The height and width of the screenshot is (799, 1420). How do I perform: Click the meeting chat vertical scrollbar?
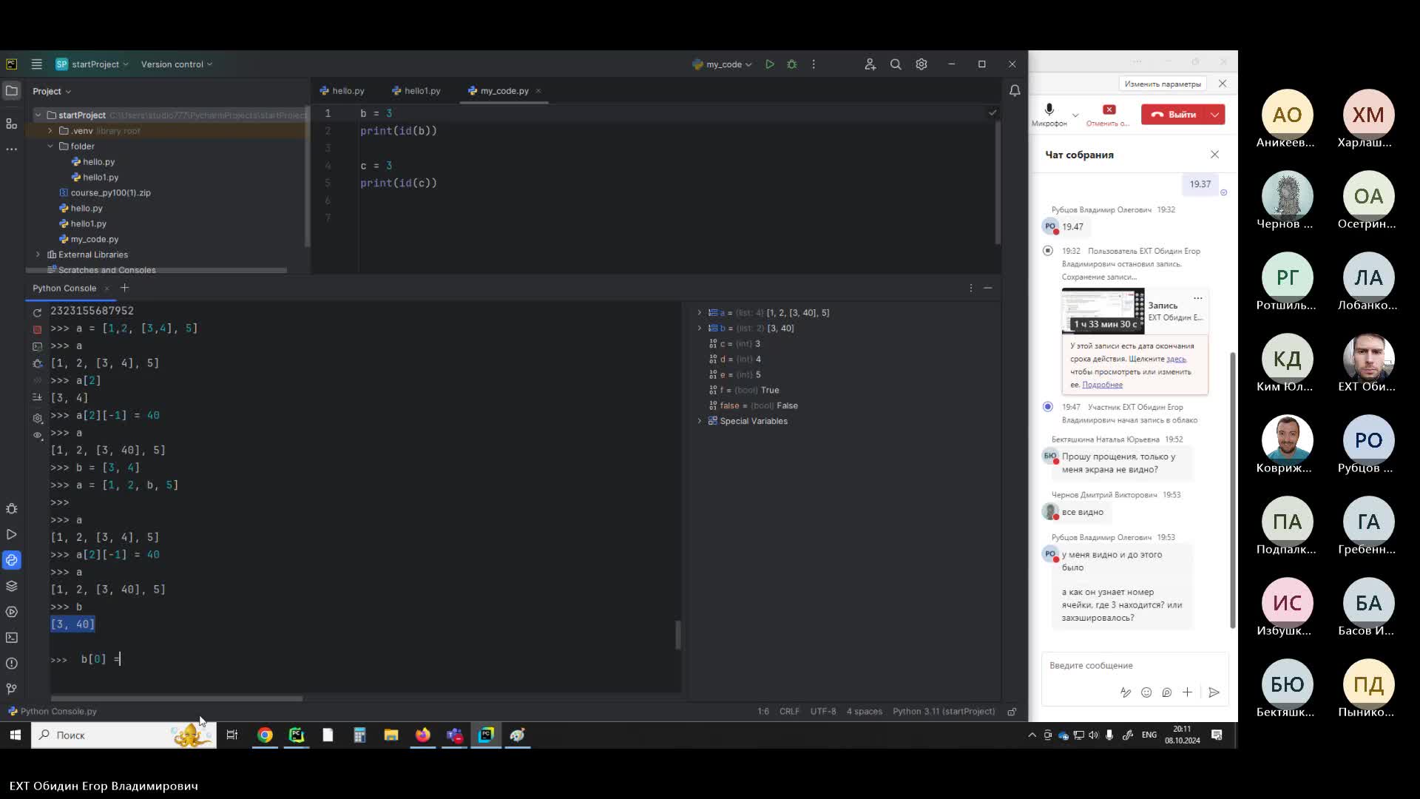(x=1232, y=490)
